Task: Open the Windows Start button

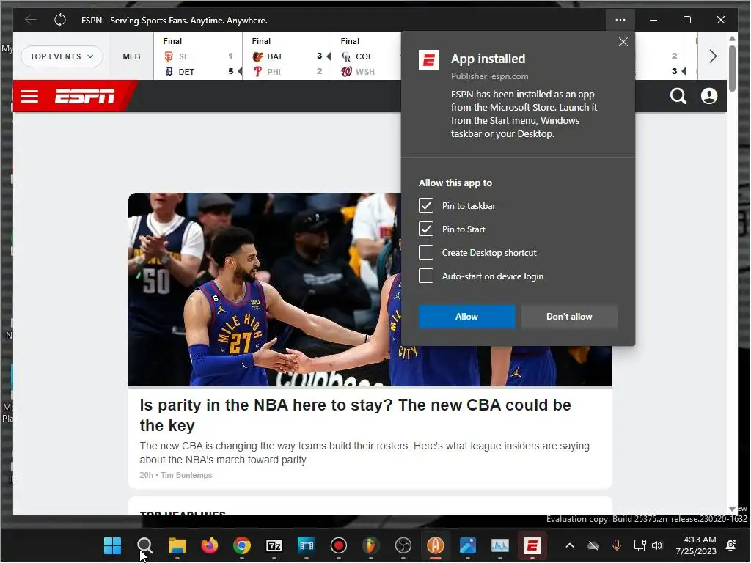Action: tap(112, 545)
